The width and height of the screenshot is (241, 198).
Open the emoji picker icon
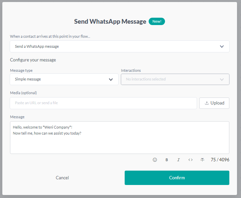(x=155, y=160)
